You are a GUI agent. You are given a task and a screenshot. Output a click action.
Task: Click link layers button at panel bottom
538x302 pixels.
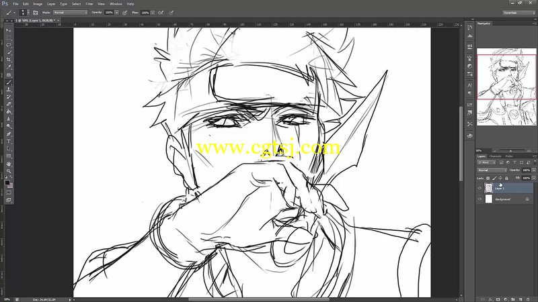coord(483,299)
